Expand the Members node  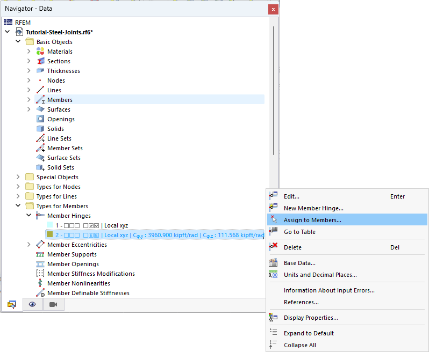(28, 99)
